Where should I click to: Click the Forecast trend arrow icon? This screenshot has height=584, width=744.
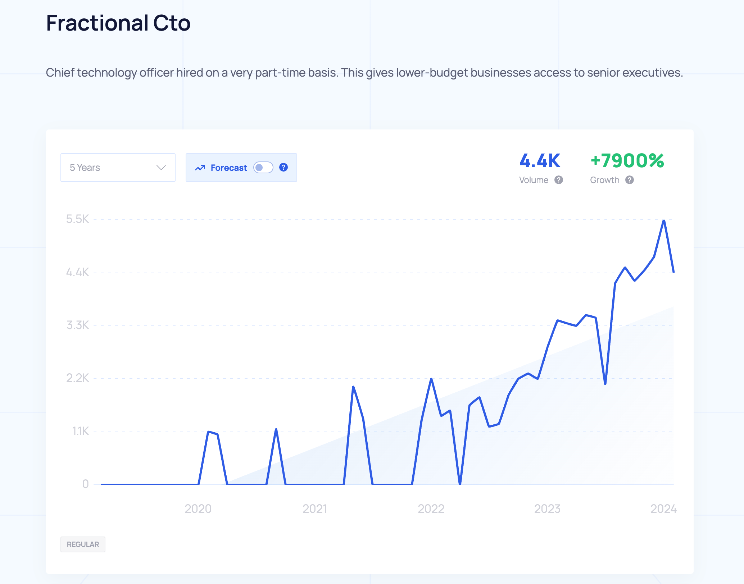[200, 168]
